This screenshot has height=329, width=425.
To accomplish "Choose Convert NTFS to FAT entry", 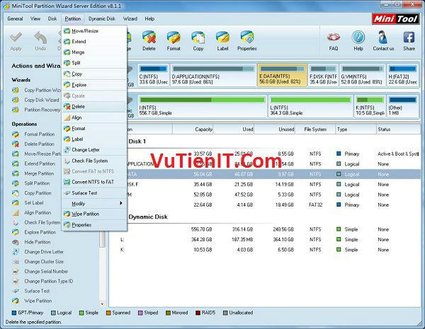I will click(x=94, y=182).
